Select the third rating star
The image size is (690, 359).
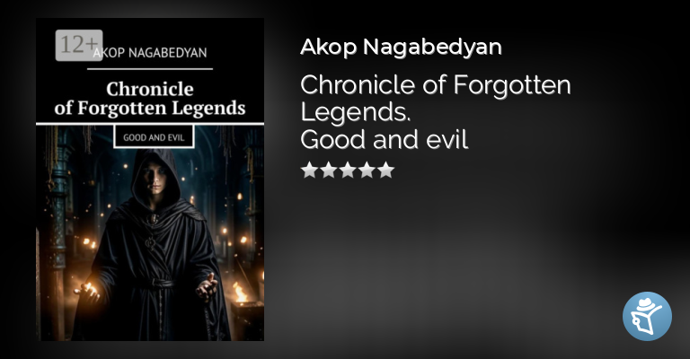pyautogui.click(x=348, y=170)
